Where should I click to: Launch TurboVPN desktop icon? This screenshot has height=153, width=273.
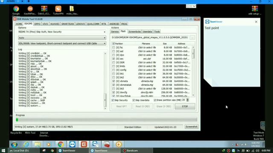pos(58,10)
